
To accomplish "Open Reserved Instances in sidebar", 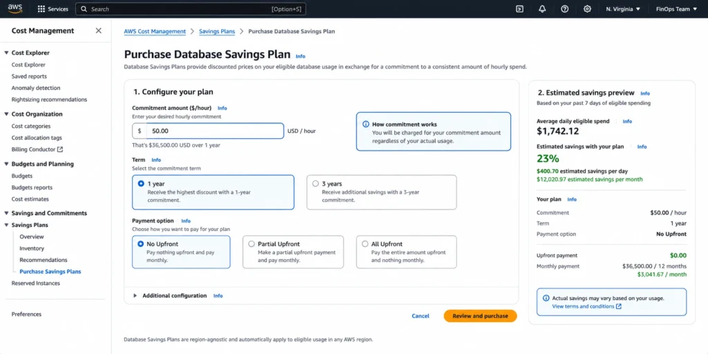I will tap(36, 283).
